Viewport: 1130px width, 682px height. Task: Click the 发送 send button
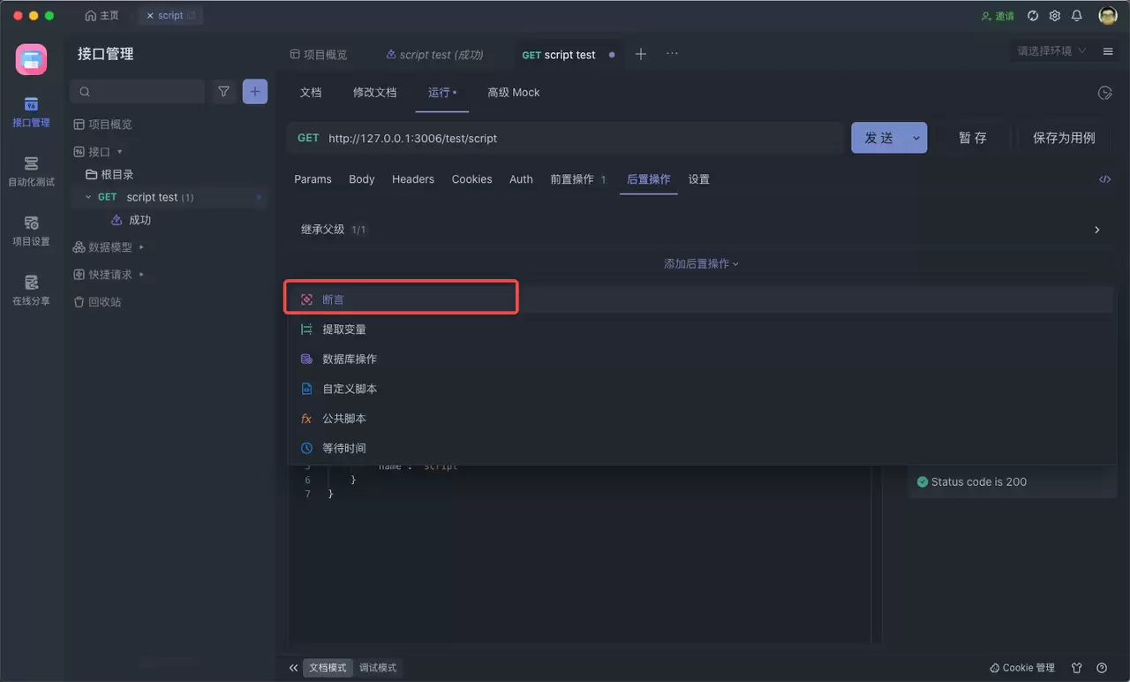point(878,138)
